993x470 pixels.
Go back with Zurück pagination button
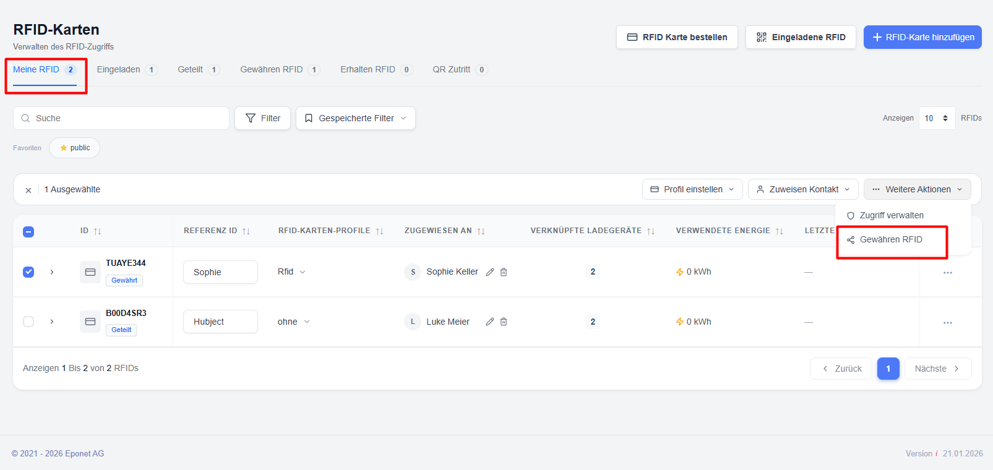(x=841, y=369)
